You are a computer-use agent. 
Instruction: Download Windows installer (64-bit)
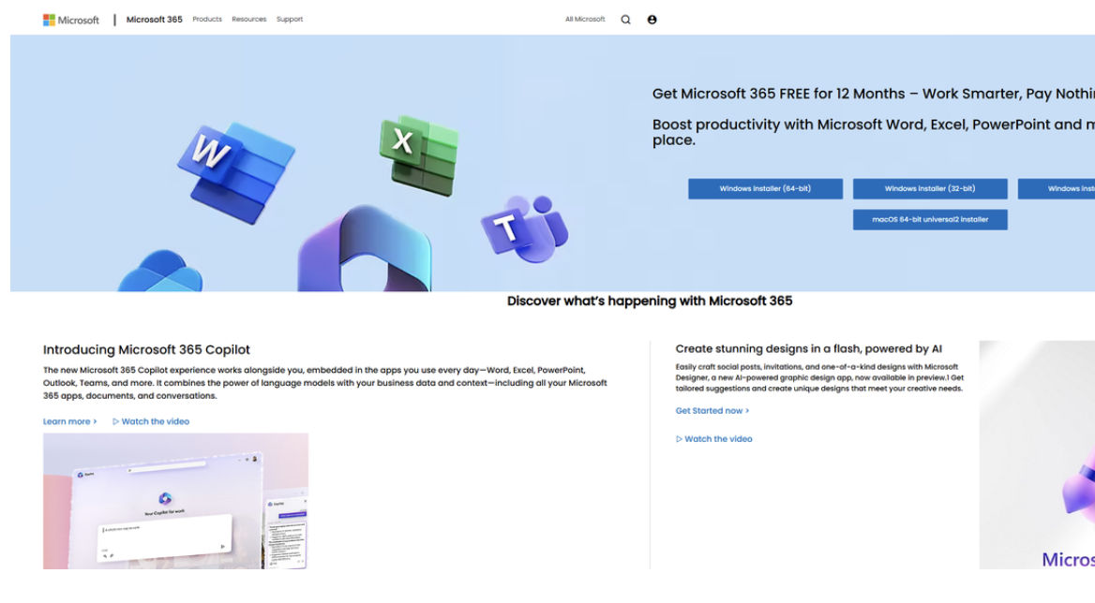765,189
